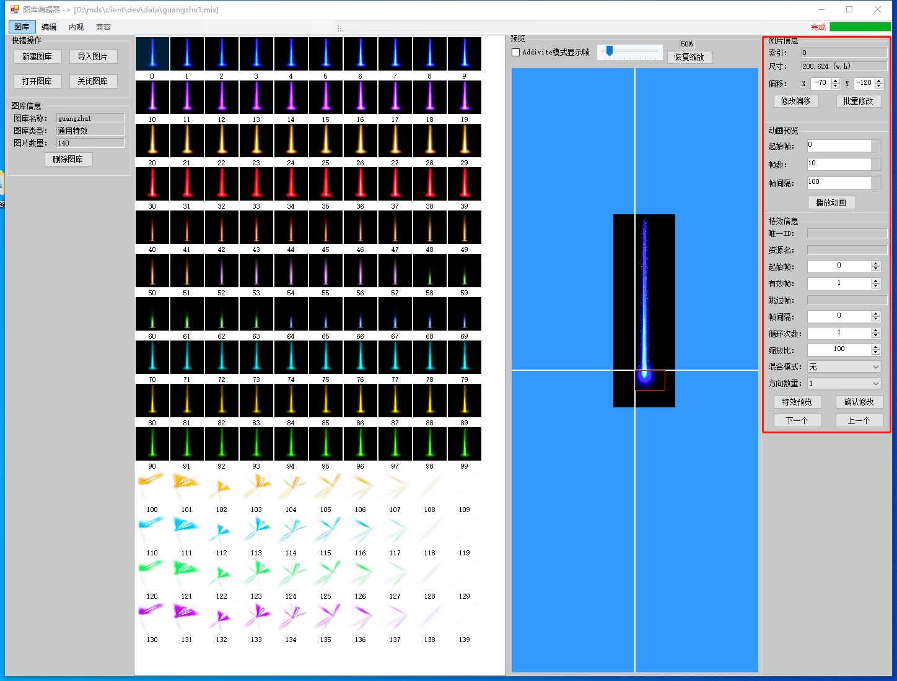The height and width of the screenshot is (681, 897).
Task: Select green beam thumbnail 93
Action: [x=256, y=444]
